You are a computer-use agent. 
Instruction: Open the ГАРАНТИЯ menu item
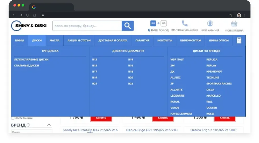coord(142,40)
